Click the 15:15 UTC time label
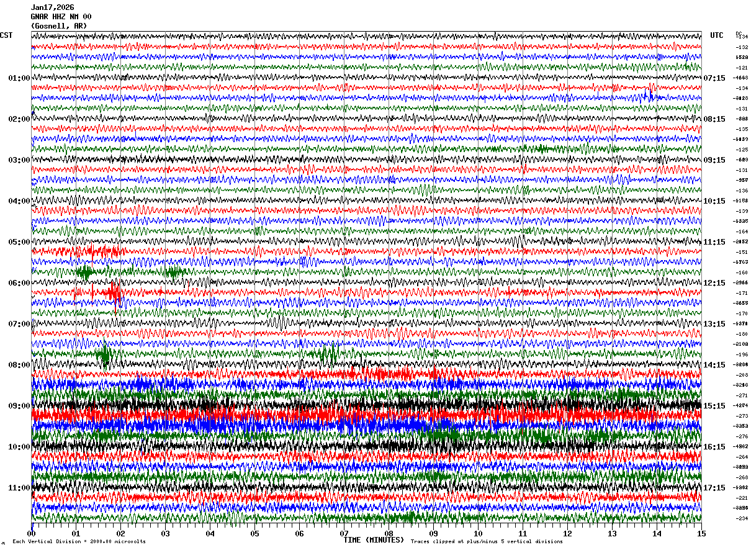Image resolution: width=751 pixels, height=550 pixels. coord(714,406)
